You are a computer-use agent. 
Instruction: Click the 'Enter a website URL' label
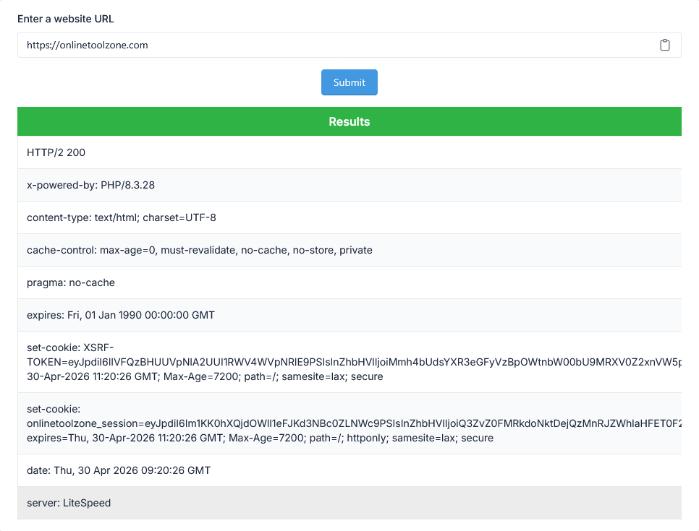pos(66,19)
